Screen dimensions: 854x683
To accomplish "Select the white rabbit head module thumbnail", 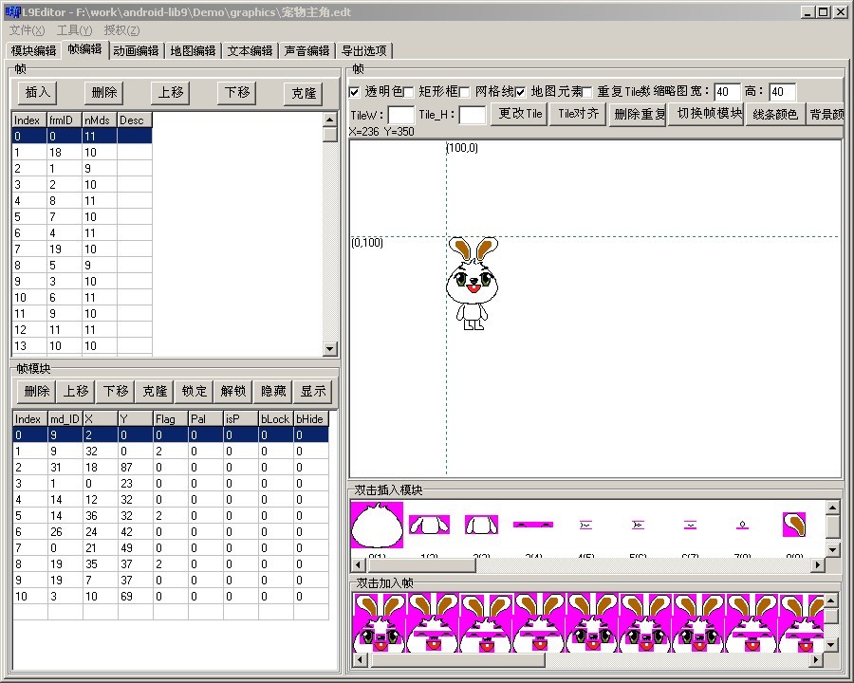I will [377, 525].
